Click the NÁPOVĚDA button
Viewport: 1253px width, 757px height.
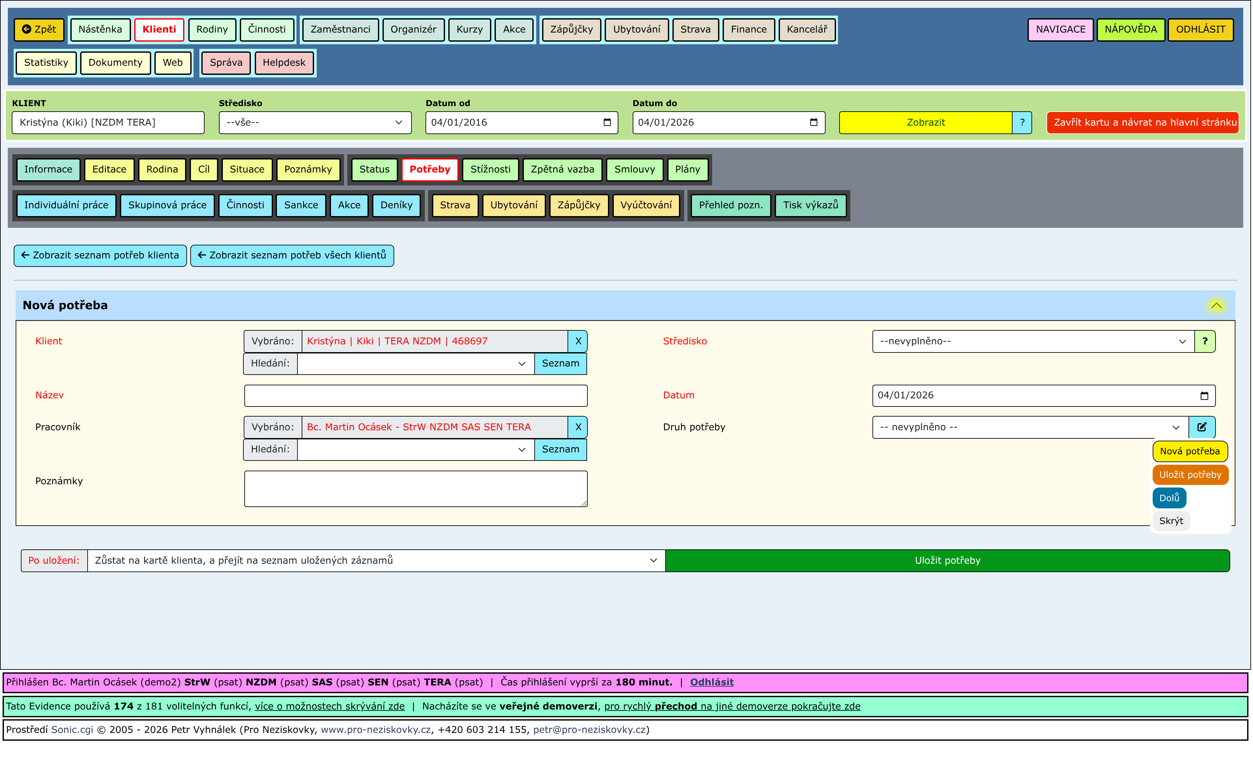1131,30
